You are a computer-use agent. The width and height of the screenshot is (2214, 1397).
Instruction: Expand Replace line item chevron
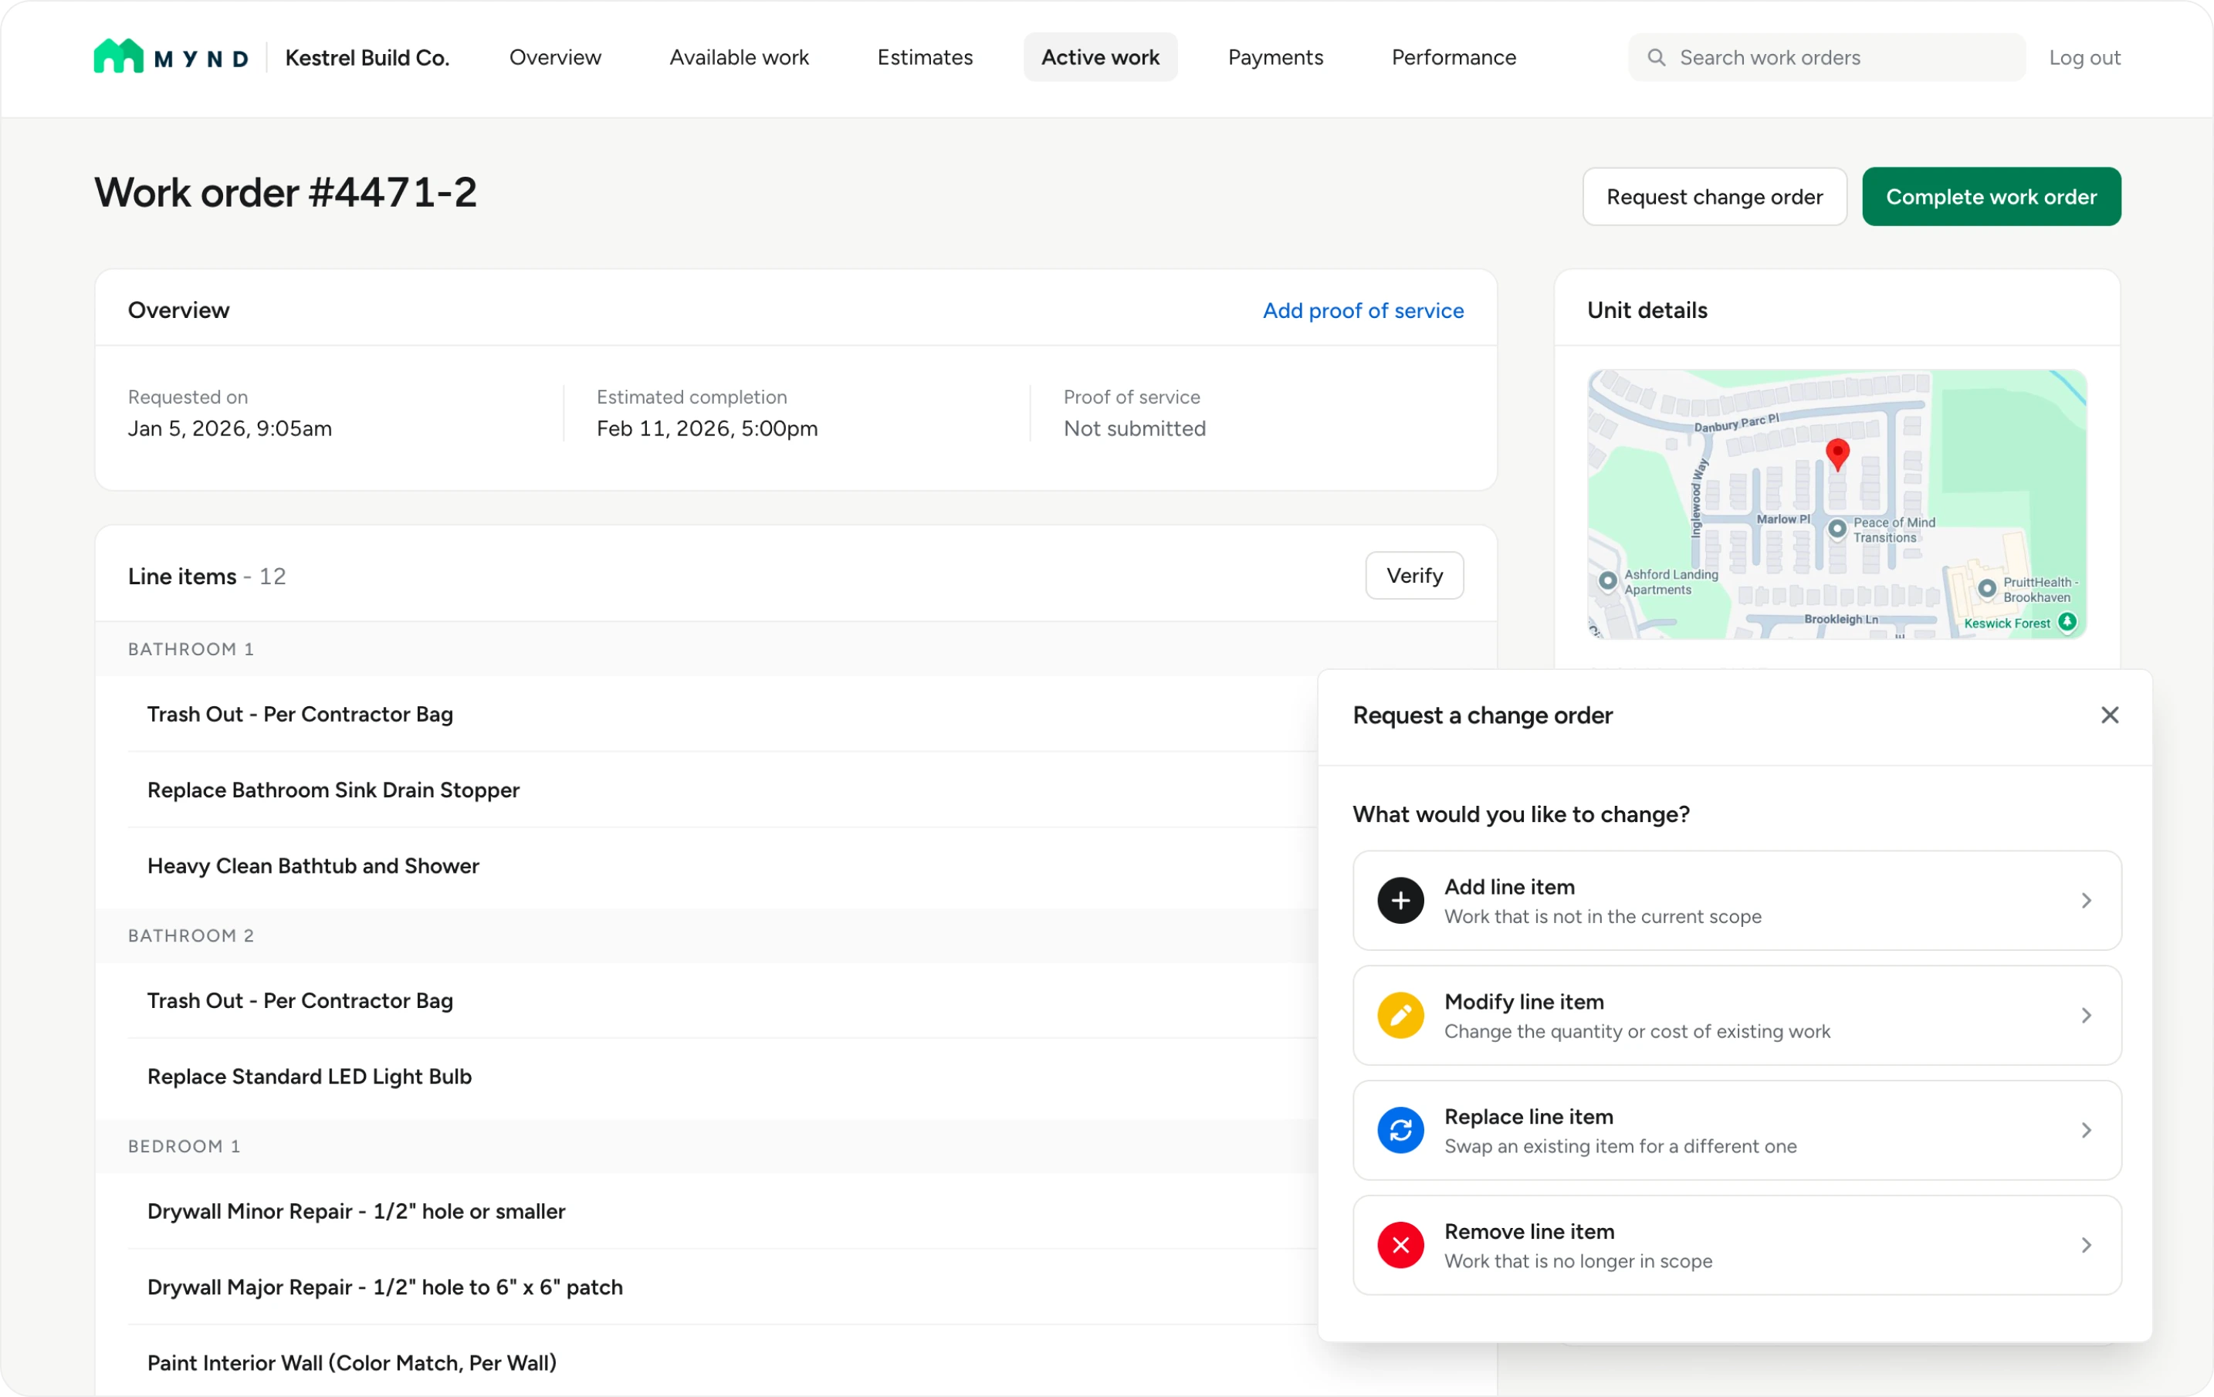2086,1131
